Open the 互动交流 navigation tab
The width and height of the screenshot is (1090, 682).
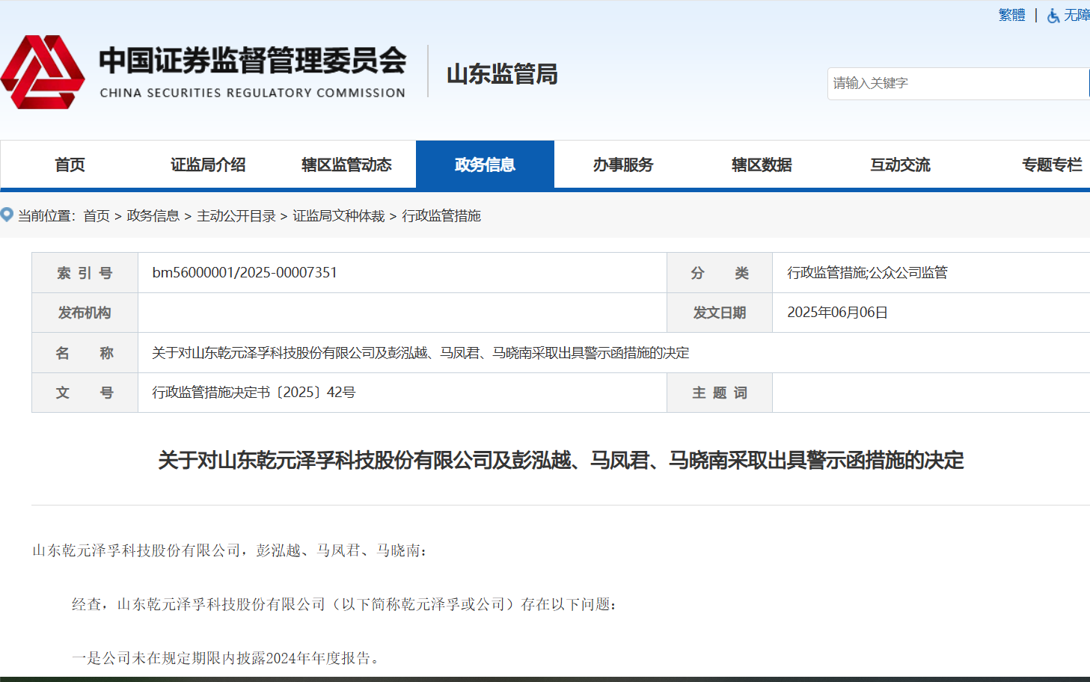click(900, 165)
